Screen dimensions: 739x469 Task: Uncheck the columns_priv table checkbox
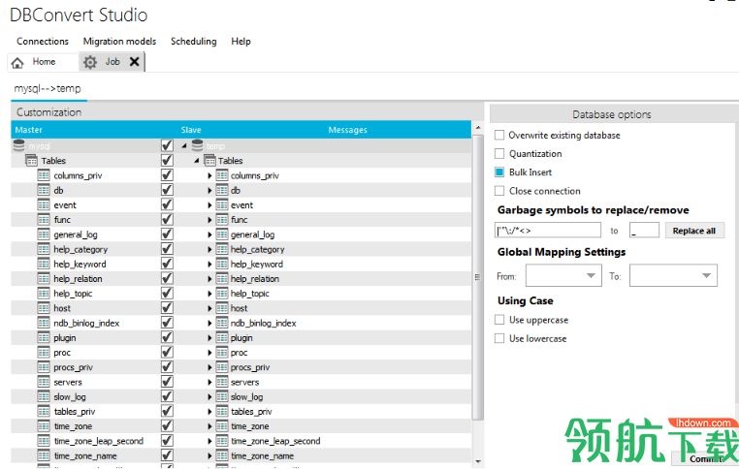click(167, 175)
